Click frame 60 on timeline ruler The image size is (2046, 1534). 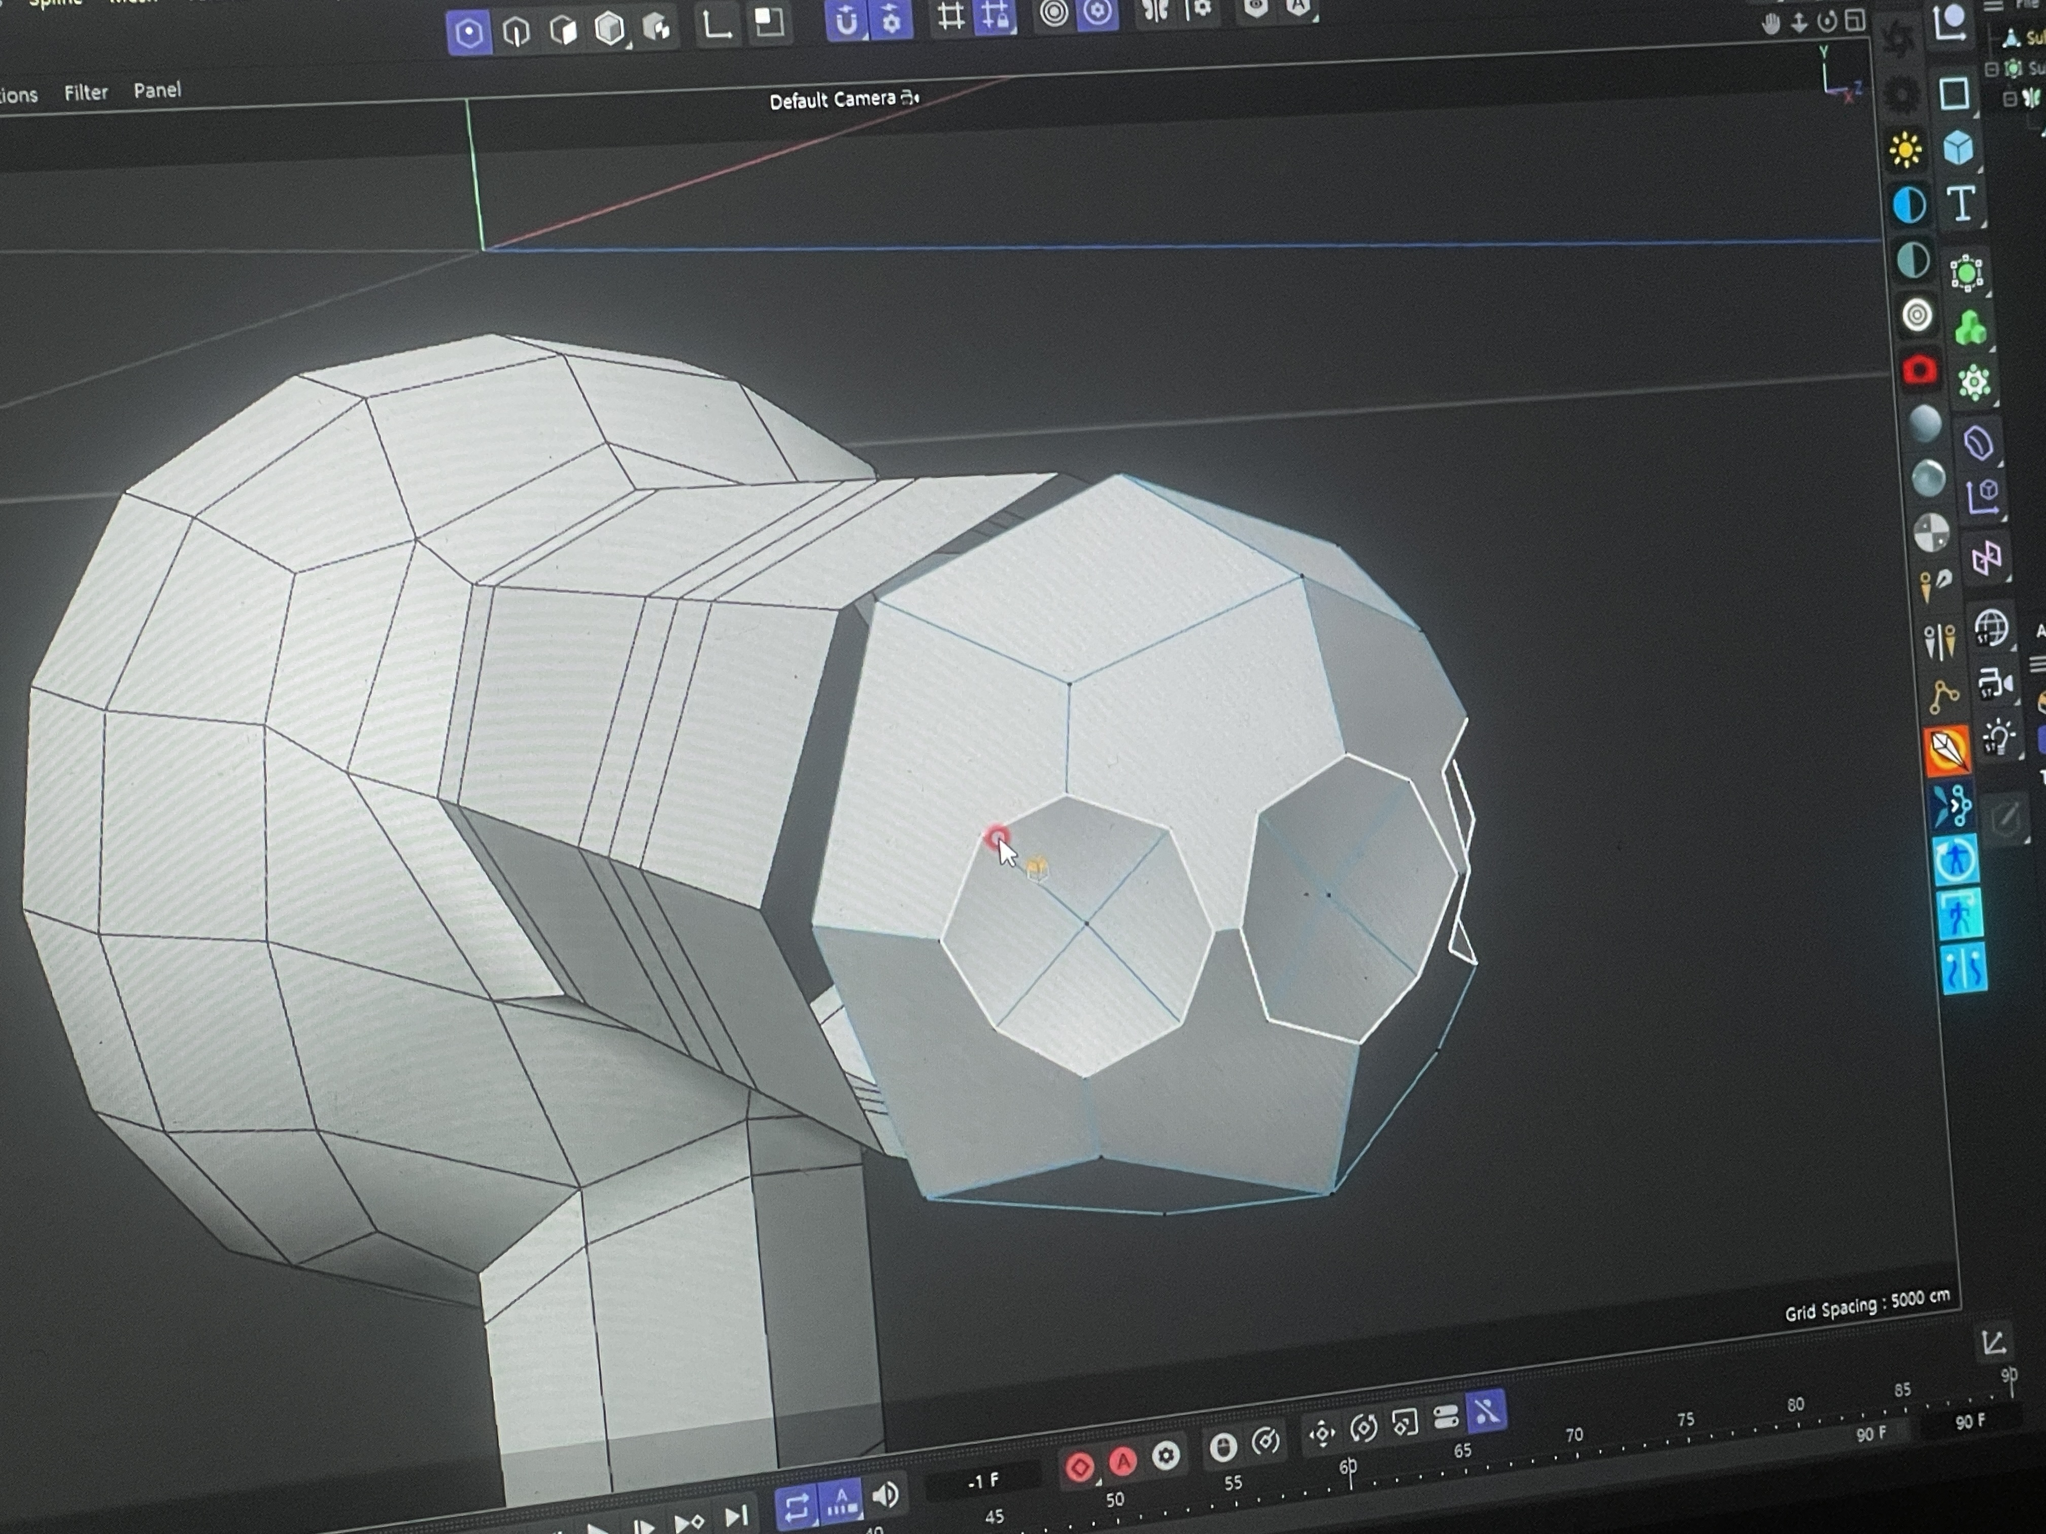coord(1349,1468)
